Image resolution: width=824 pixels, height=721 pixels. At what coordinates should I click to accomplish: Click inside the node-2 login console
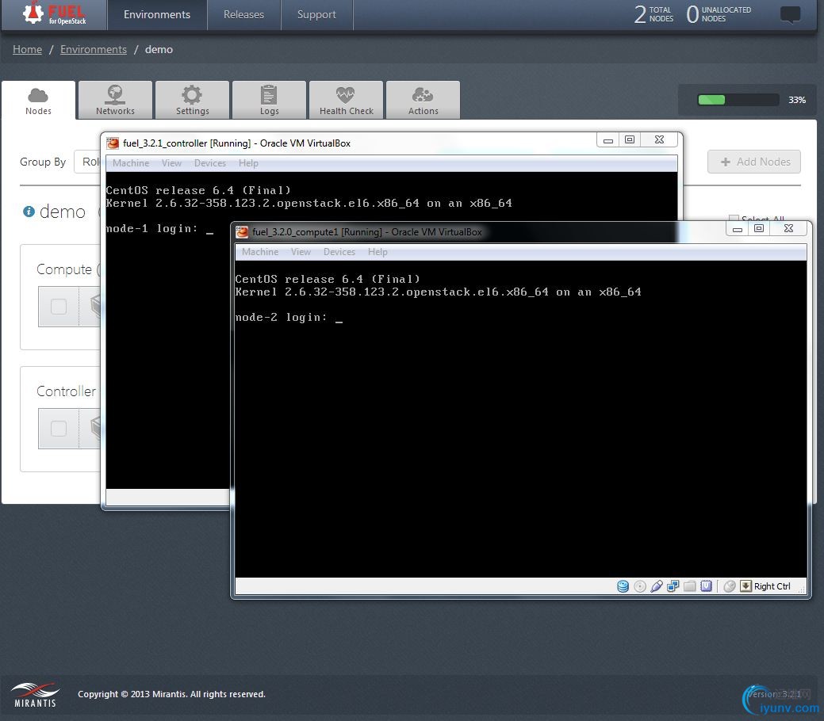[x=520, y=428]
